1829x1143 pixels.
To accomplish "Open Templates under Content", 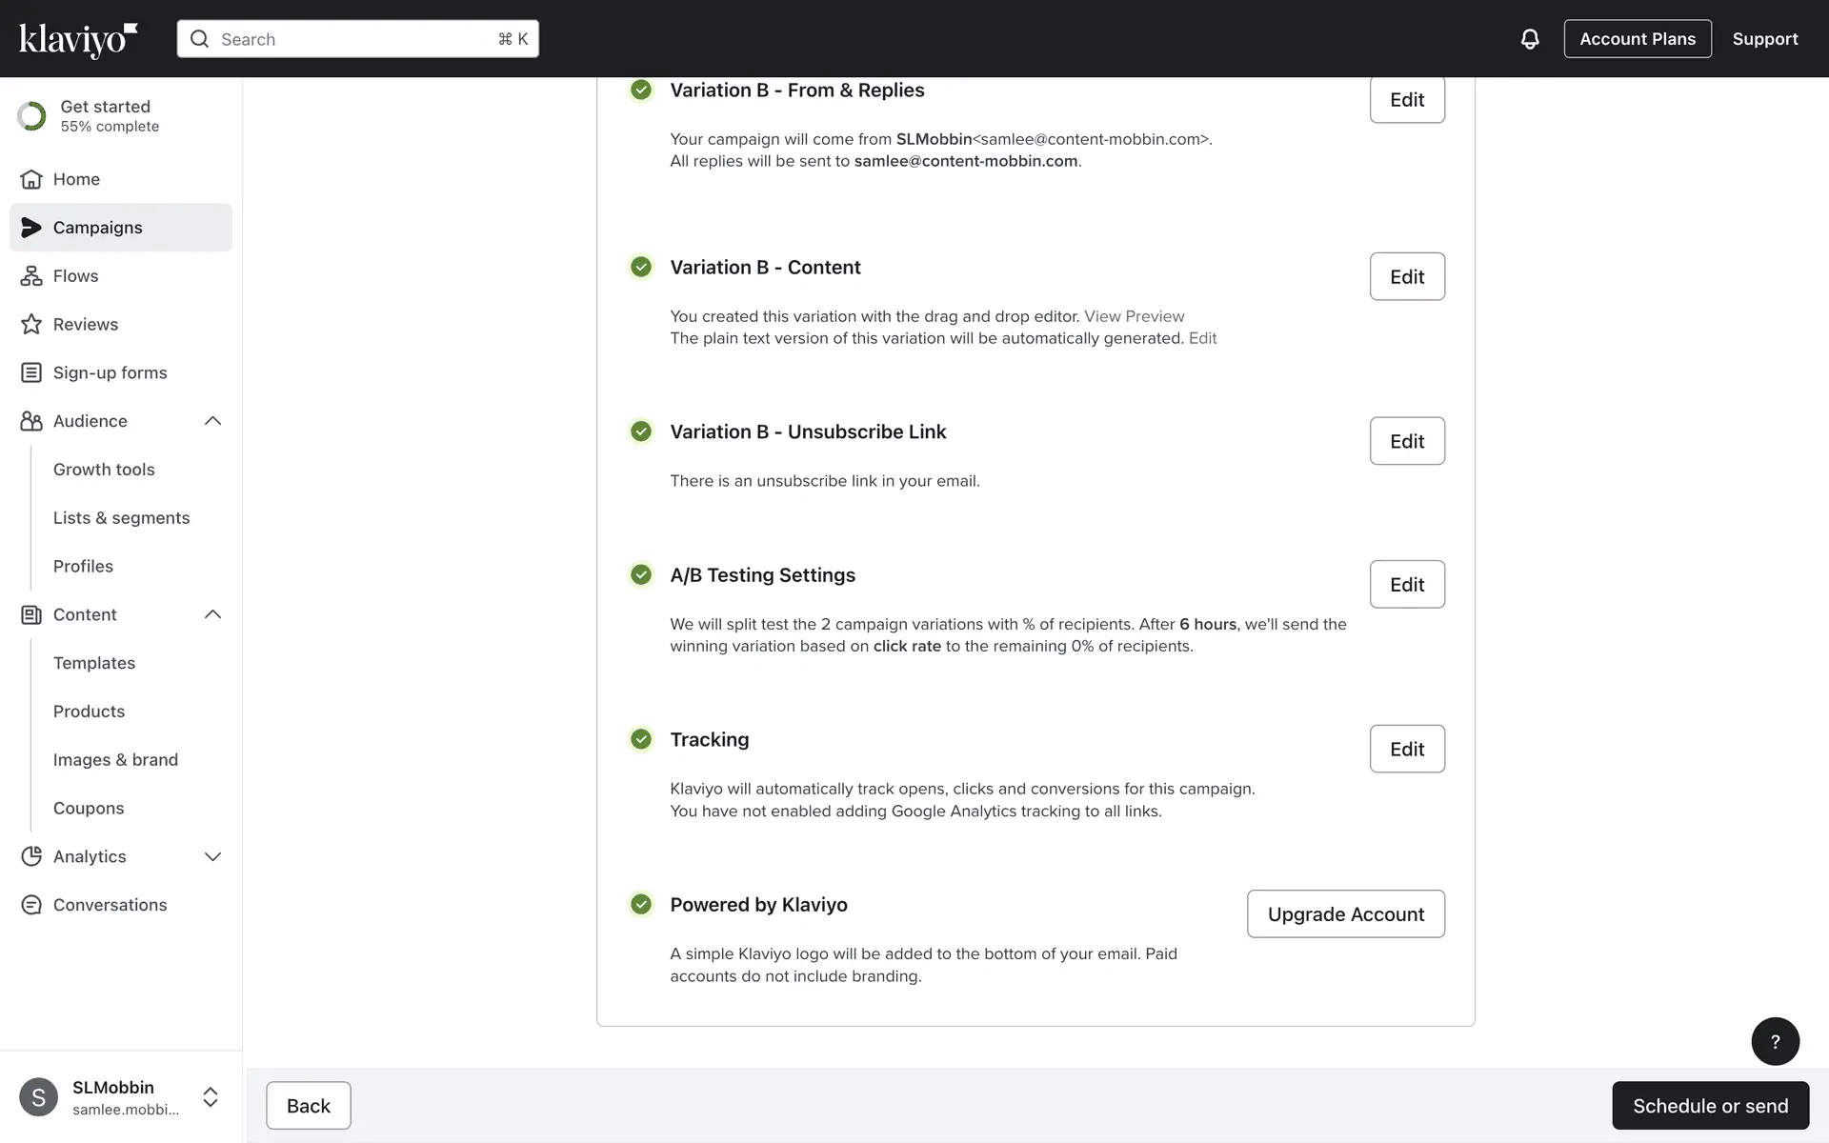I will click(93, 663).
